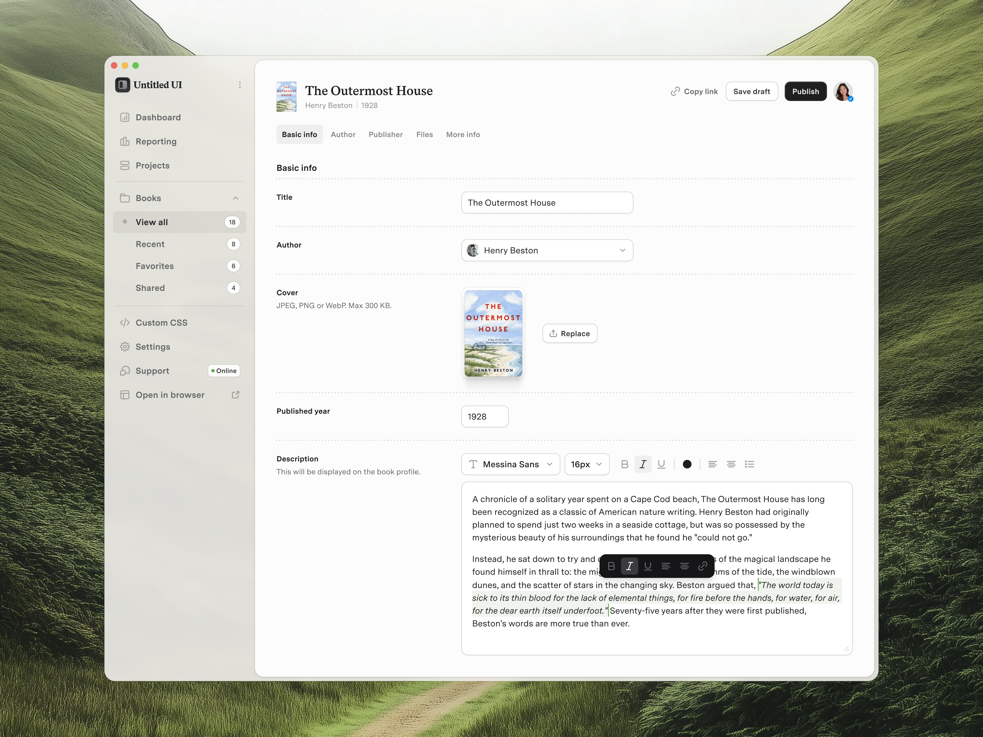Center align text in description toolbar
Image resolution: width=983 pixels, height=737 pixels.
click(x=731, y=464)
